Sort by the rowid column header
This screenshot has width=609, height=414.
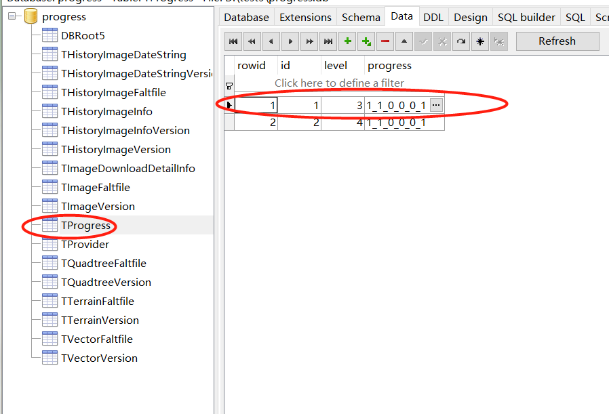coord(256,65)
